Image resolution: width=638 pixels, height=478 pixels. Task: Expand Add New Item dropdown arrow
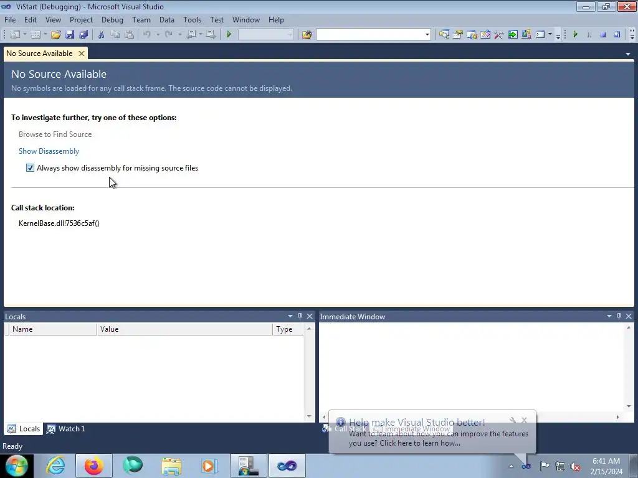pyautogui.click(x=45, y=35)
